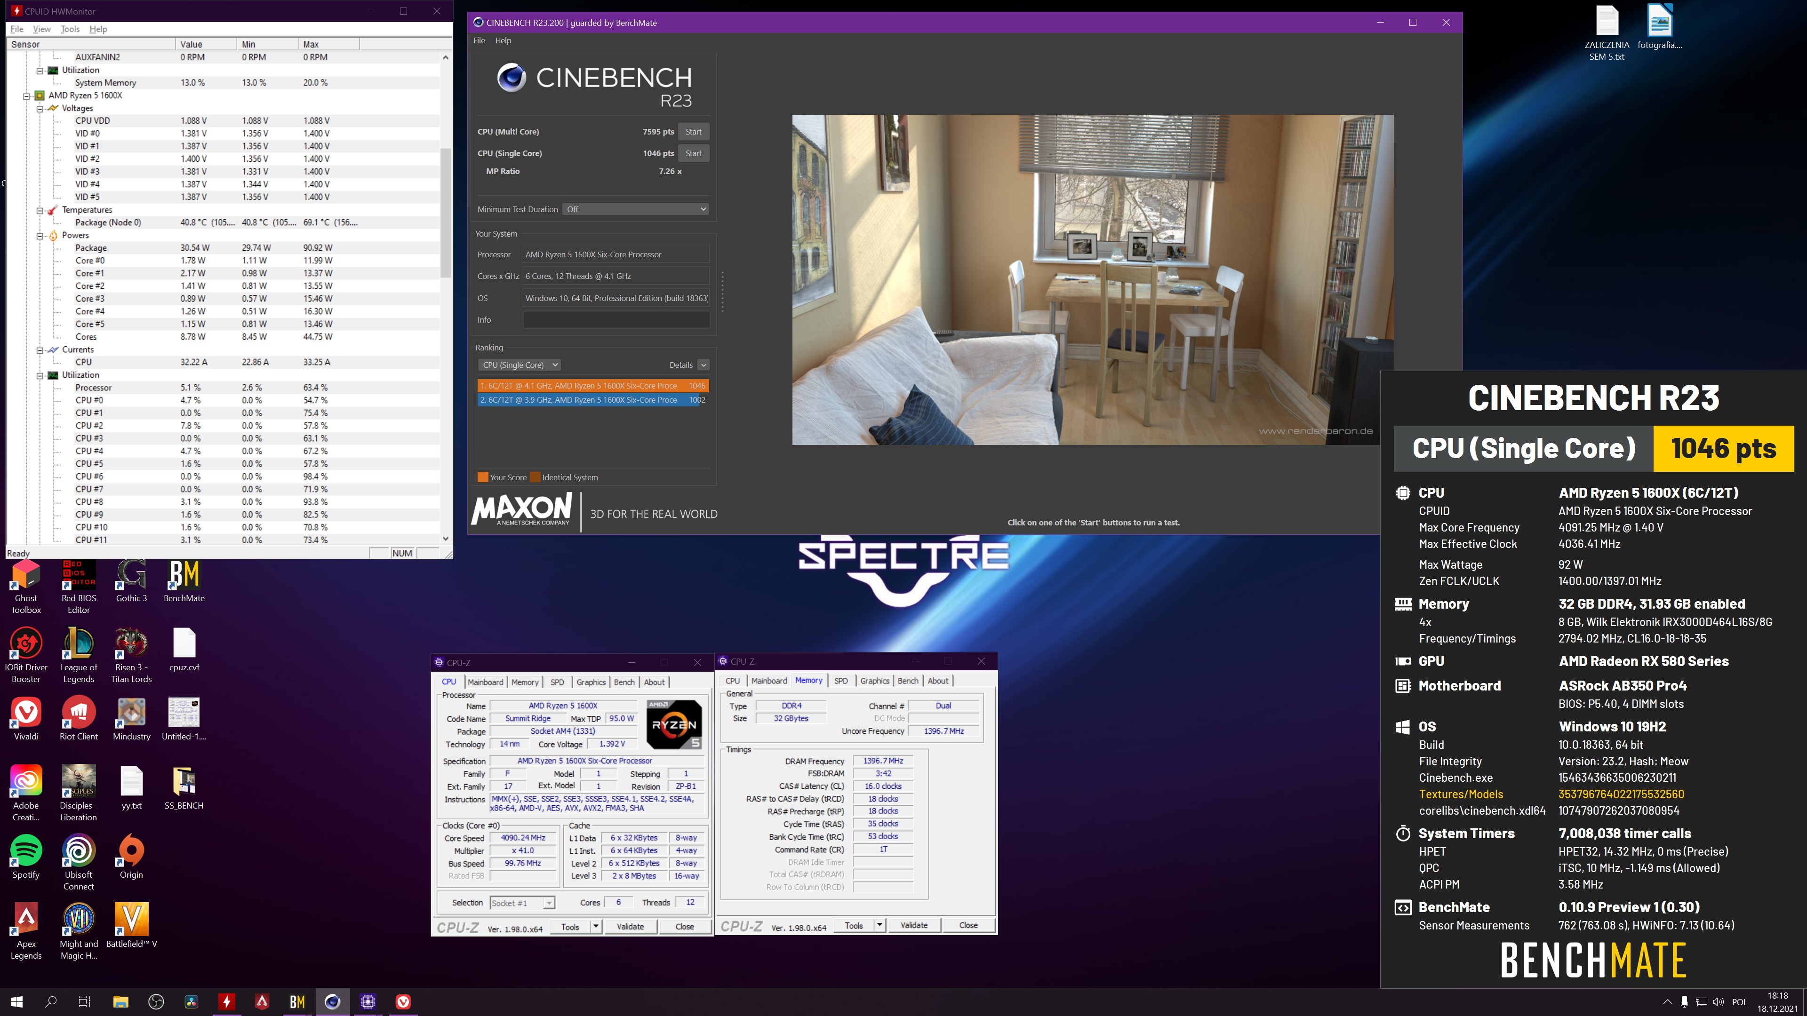The image size is (1807, 1016).
Task: Open SS_BENCH folder on desktop
Action: pos(184,788)
